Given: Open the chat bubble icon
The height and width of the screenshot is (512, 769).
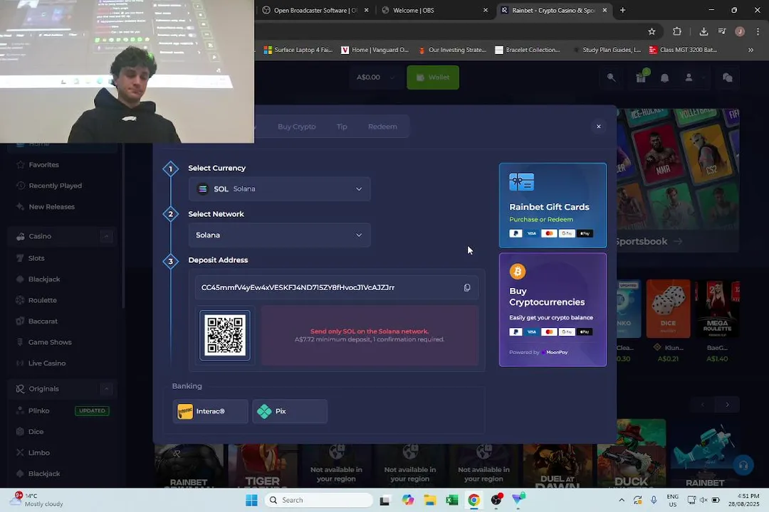Looking at the screenshot, I should 728,78.
